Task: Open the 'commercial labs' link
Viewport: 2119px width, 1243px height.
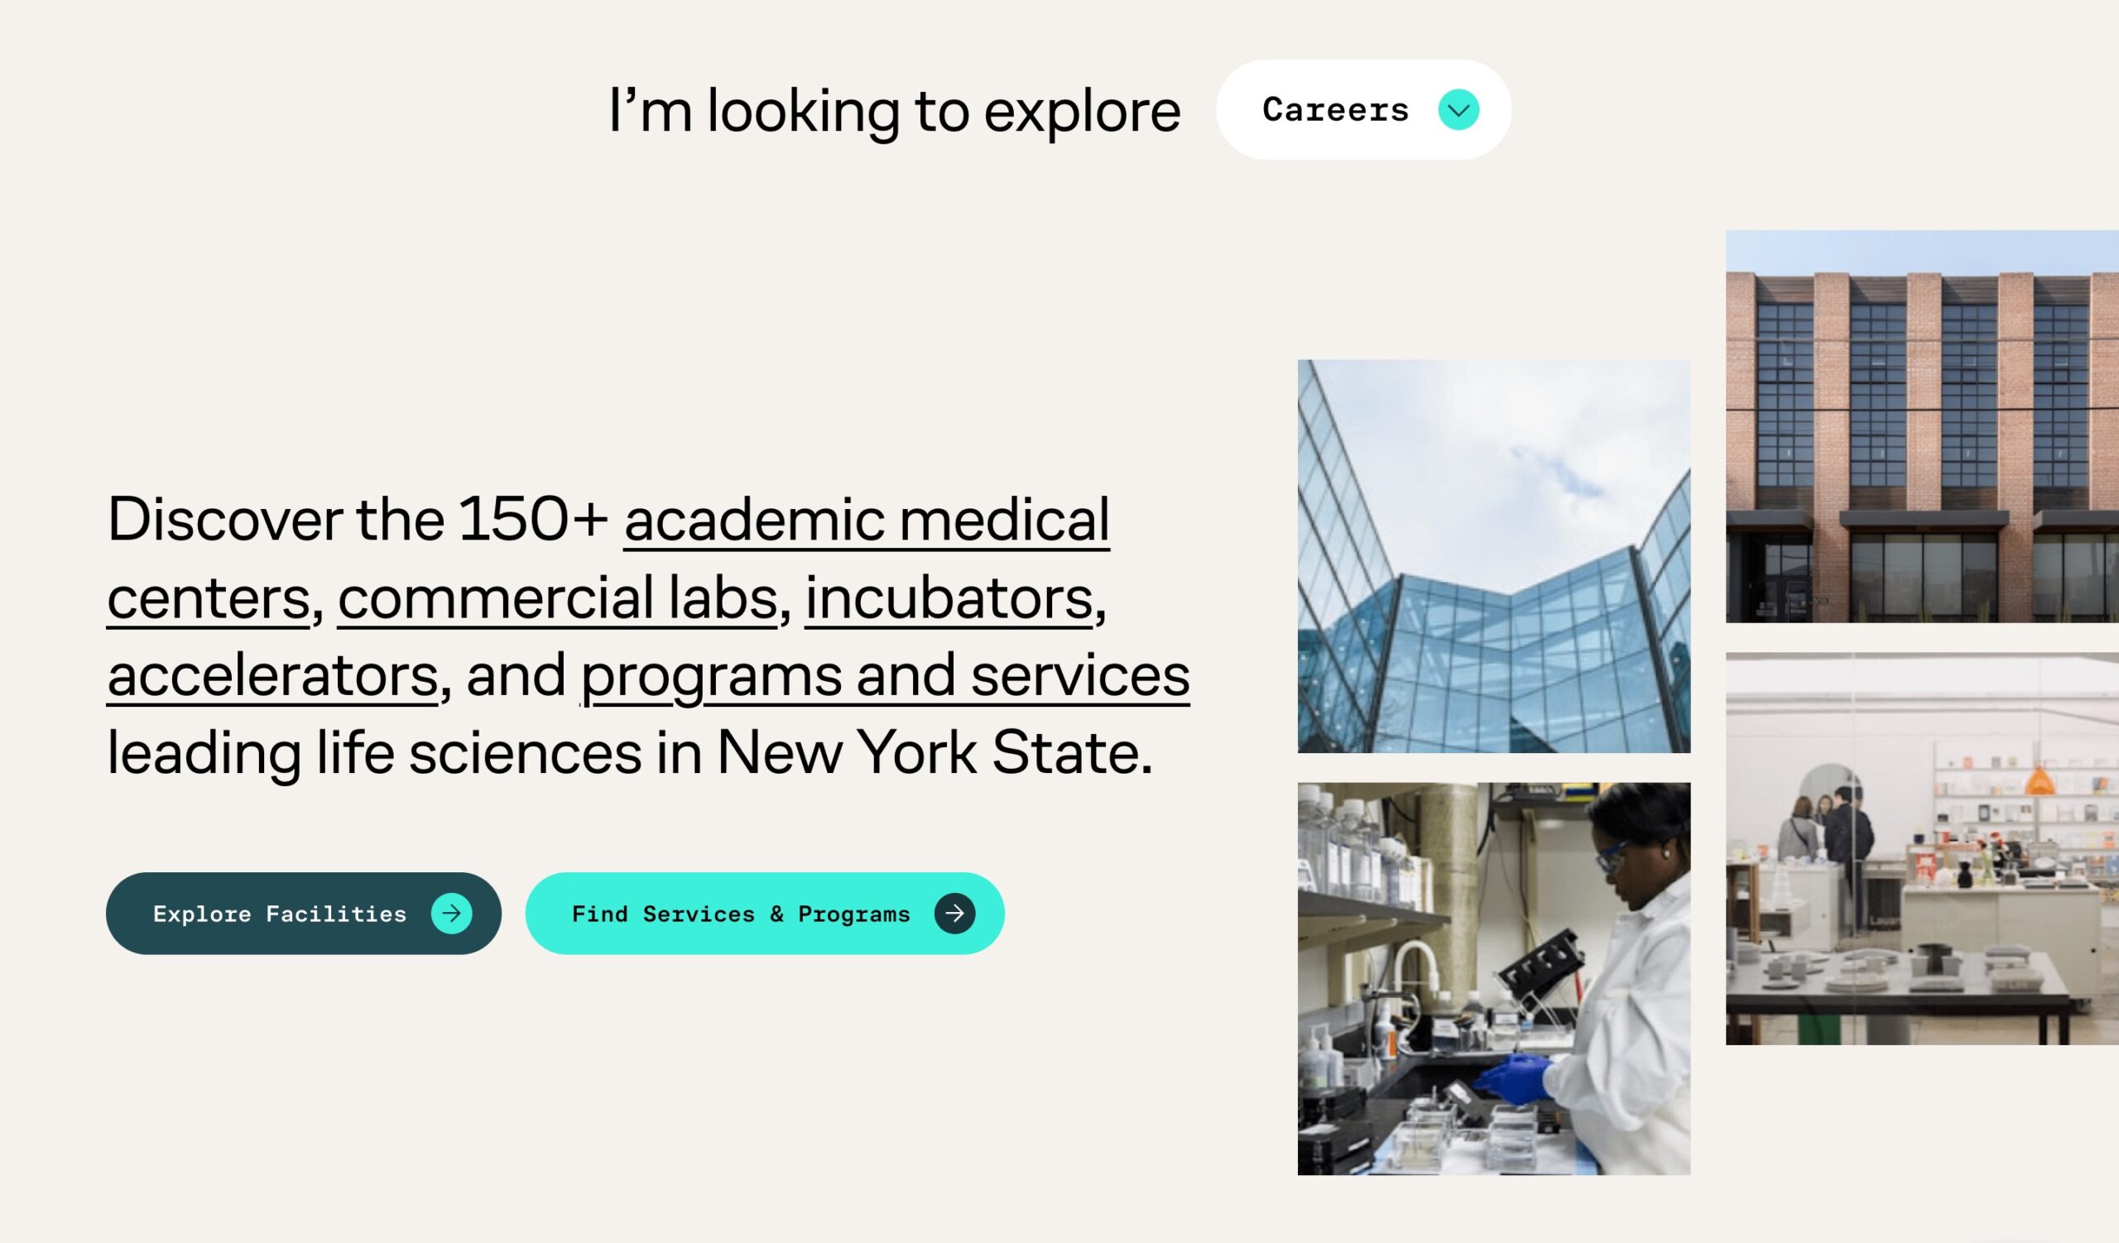Action: pos(558,598)
